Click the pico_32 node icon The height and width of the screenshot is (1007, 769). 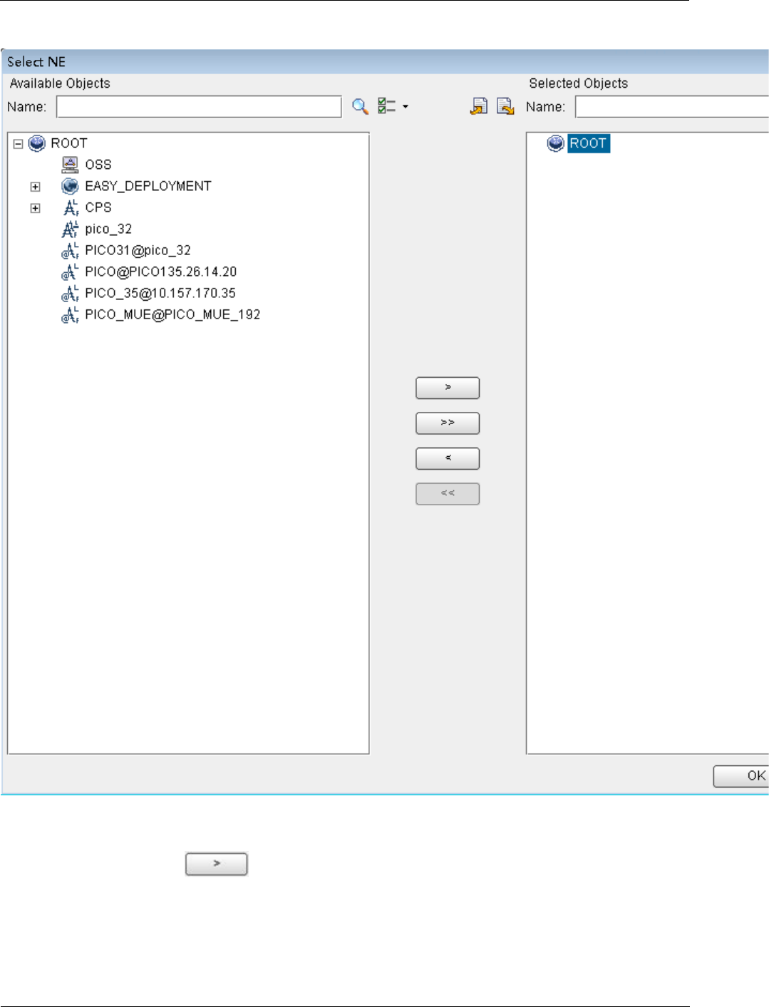(70, 229)
